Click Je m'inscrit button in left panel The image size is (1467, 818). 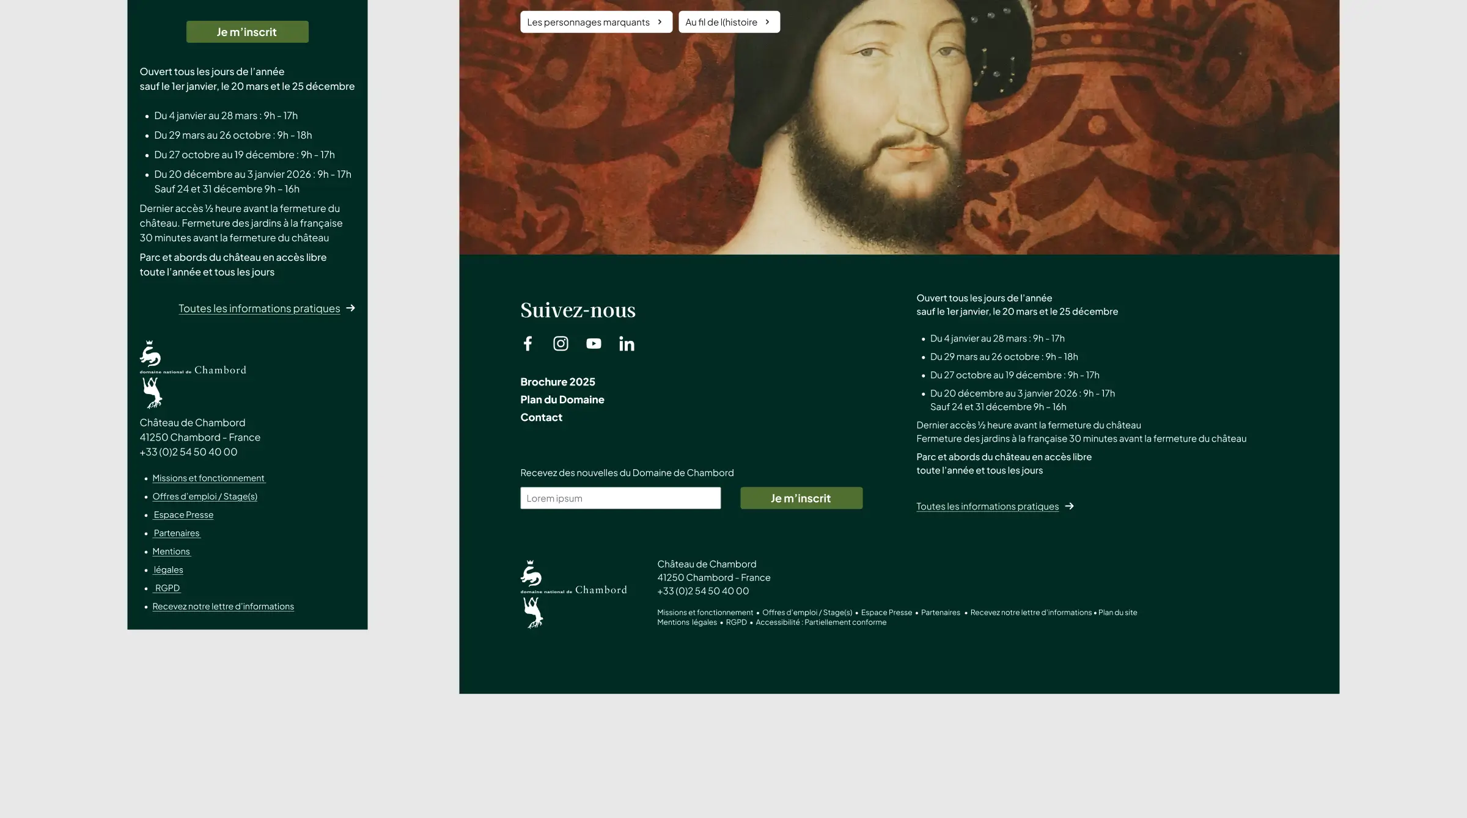(x=247, y=32)
